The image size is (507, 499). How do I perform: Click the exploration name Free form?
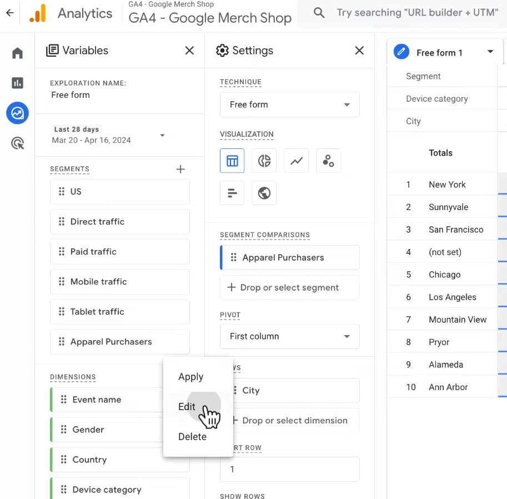(71, 95)
